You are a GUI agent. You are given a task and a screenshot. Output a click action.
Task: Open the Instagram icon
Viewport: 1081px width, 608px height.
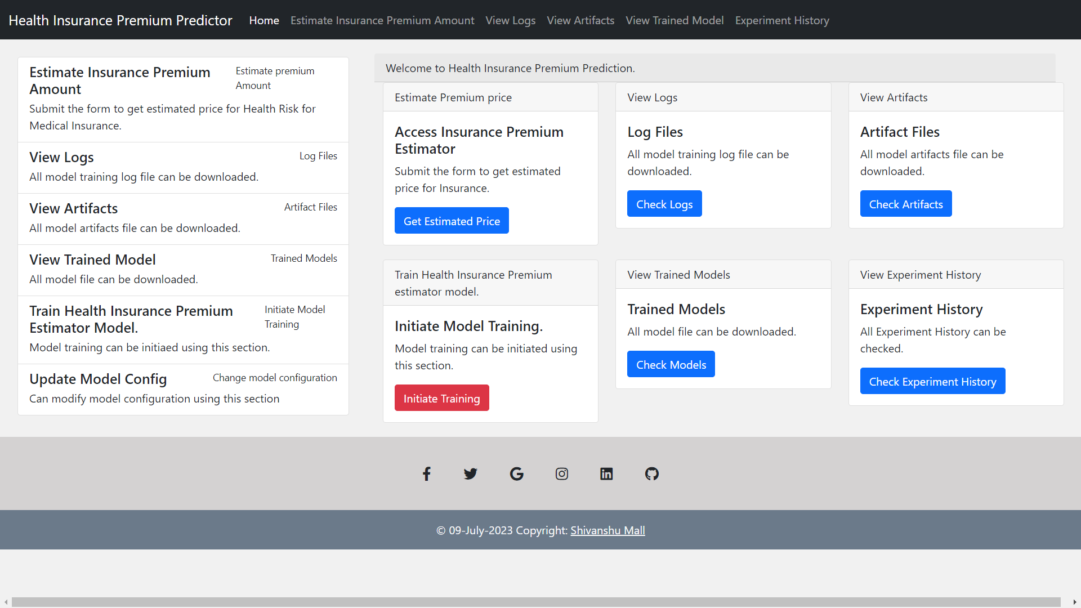561,473
